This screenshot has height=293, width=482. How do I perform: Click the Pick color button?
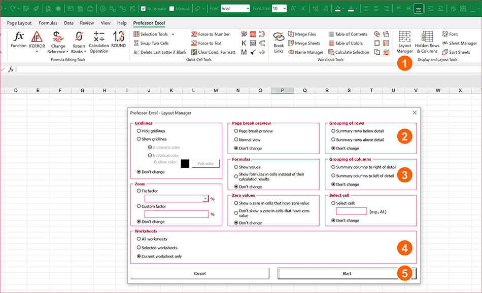pos(205,163)
